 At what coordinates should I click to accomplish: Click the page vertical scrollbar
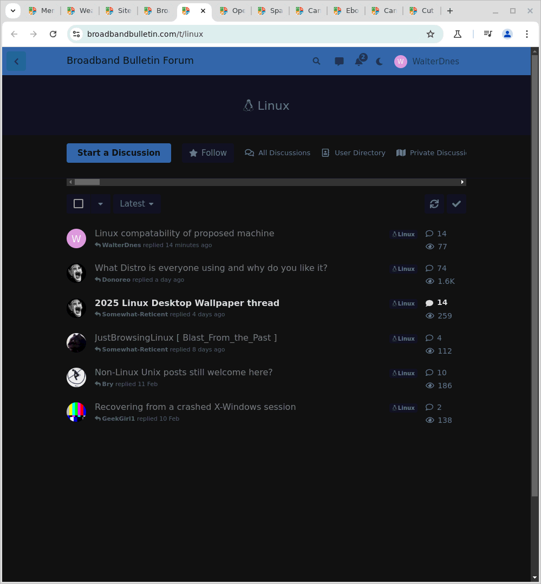[x=535, y=276]
